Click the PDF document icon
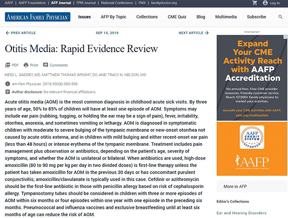 [7, 65]
